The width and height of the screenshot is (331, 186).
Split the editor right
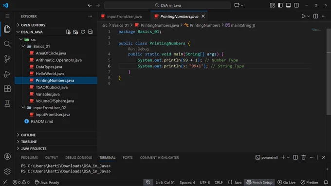click(x=315, y=16)
